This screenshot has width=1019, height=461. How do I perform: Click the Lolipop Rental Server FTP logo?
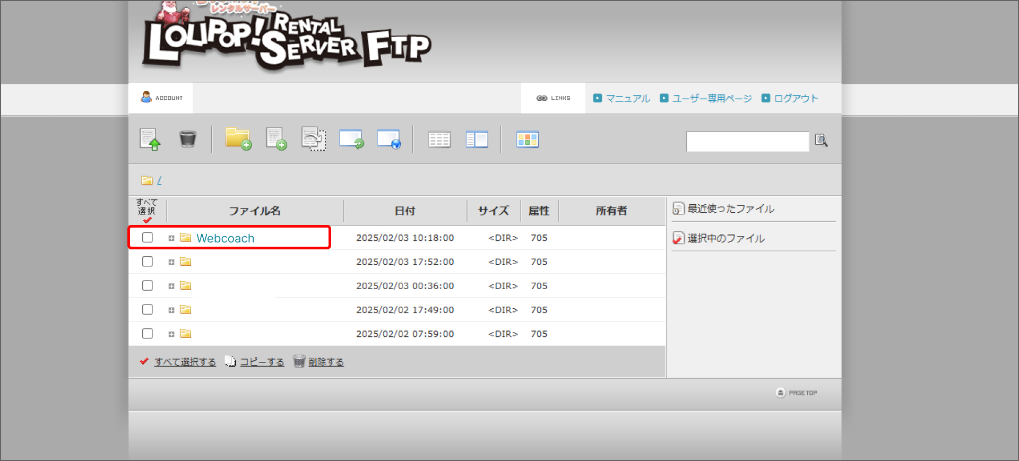click(x=287, y=36)
